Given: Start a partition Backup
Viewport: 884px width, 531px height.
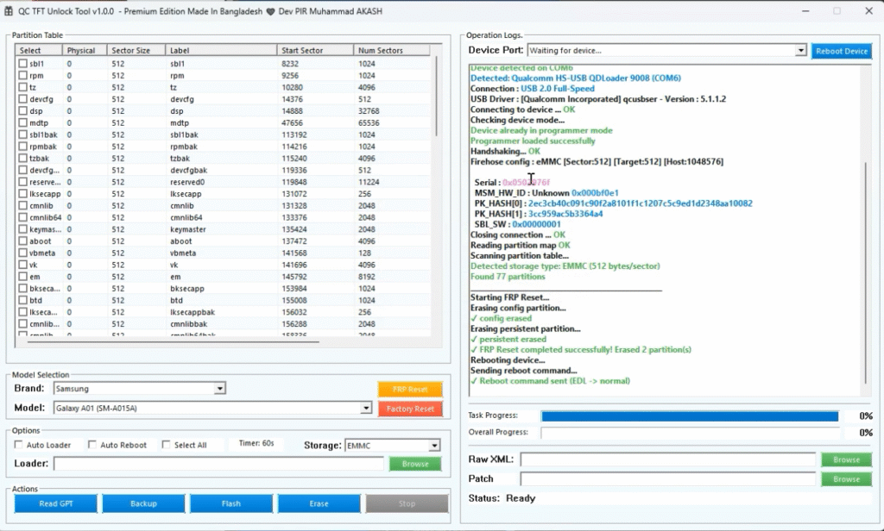Looking at the screenshot, I should (142, 503).
